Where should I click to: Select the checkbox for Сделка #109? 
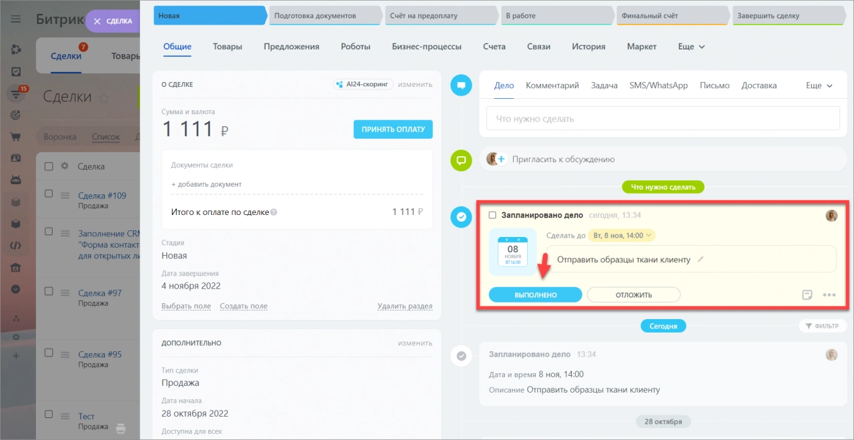[49, 194]
